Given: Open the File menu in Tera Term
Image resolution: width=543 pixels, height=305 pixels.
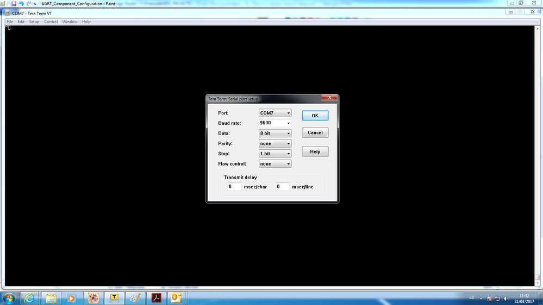Looking at the screenshot, I should coord(10,22).
